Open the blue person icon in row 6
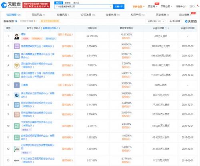 (x=17, y=85)
